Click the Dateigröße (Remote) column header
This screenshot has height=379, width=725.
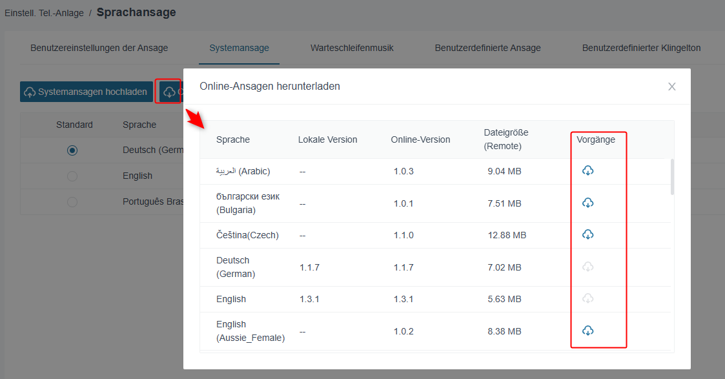tap(506, 139)
